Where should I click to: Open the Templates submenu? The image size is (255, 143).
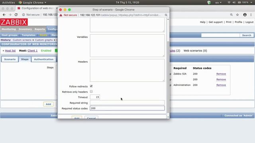coord(29,35)
